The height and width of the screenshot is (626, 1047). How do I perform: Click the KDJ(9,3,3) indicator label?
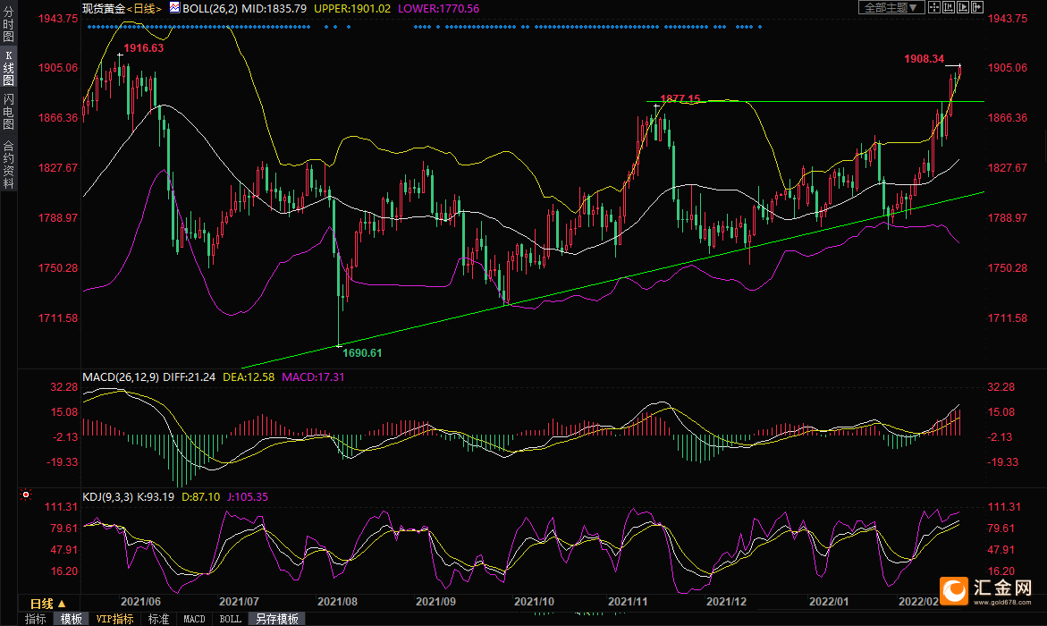coord(107,497)
